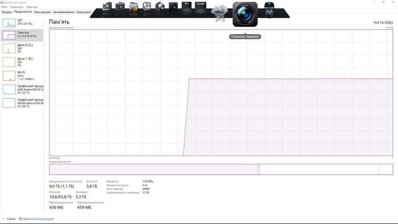Open the computer monitor icon in the dock
The image size is (398, 224).
pyautogui.click(x=107, y=7)
